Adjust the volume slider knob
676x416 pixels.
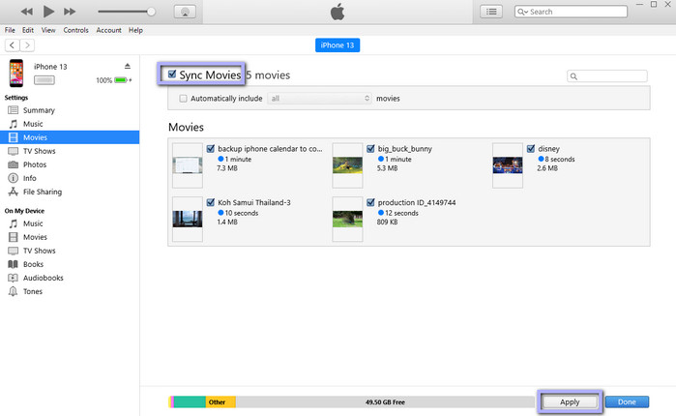coord(151,12)
